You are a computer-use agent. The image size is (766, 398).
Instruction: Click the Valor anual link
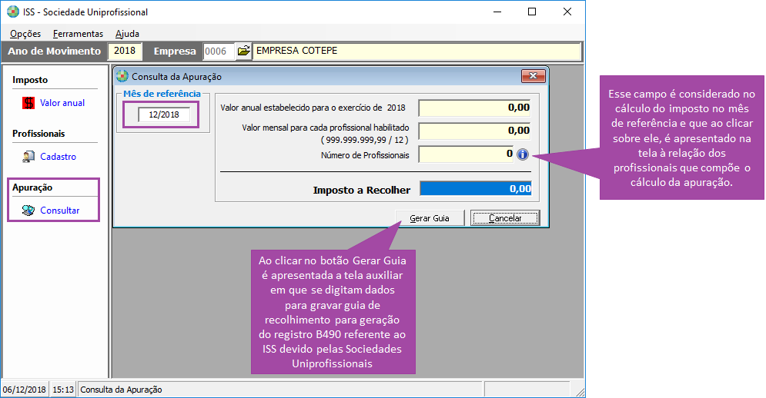[x=62, y=103]
